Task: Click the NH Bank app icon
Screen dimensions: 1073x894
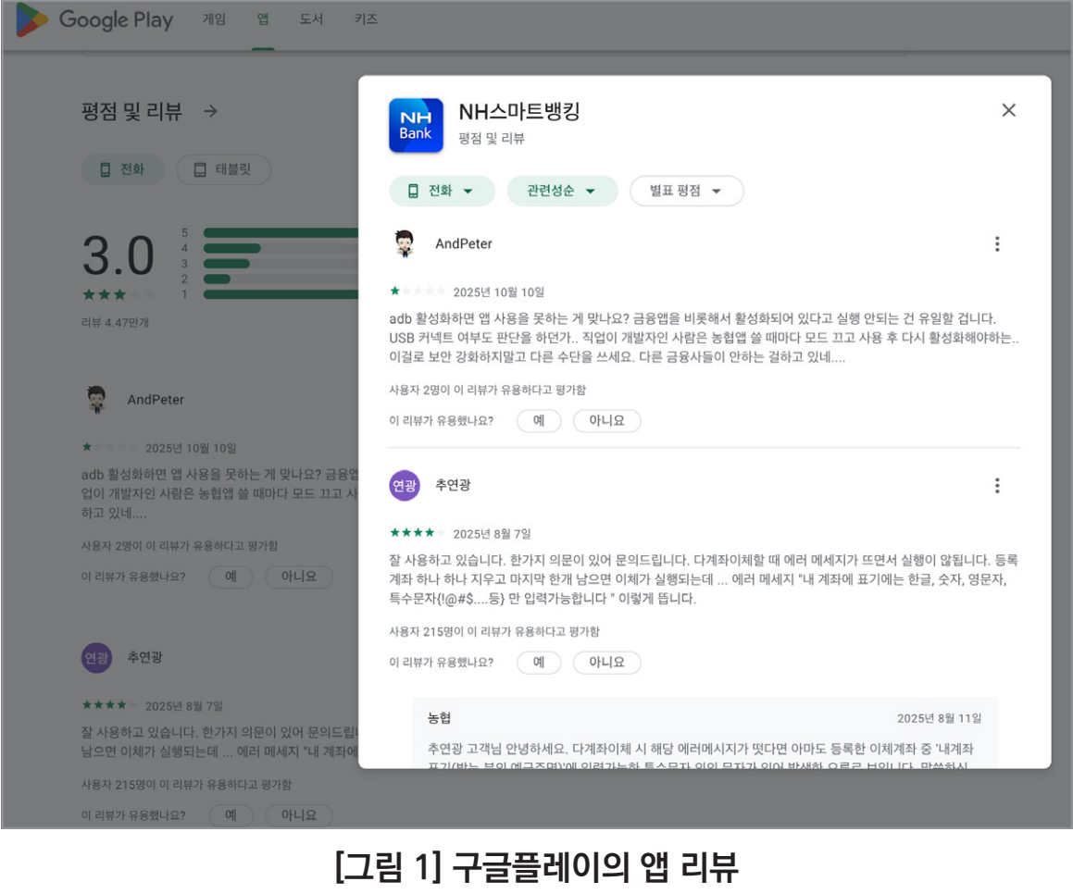Action: point(416,125)
